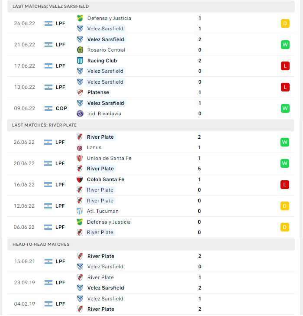Click the Union de Santa Fe crest
The height and width of the screenshot is (316, 303).
[x=80, y=158]
